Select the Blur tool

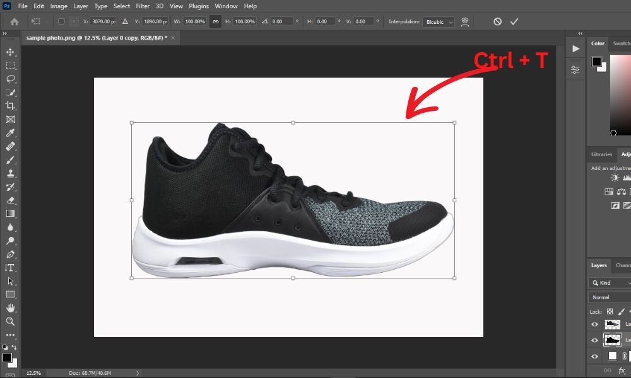(x=10, y=227)
